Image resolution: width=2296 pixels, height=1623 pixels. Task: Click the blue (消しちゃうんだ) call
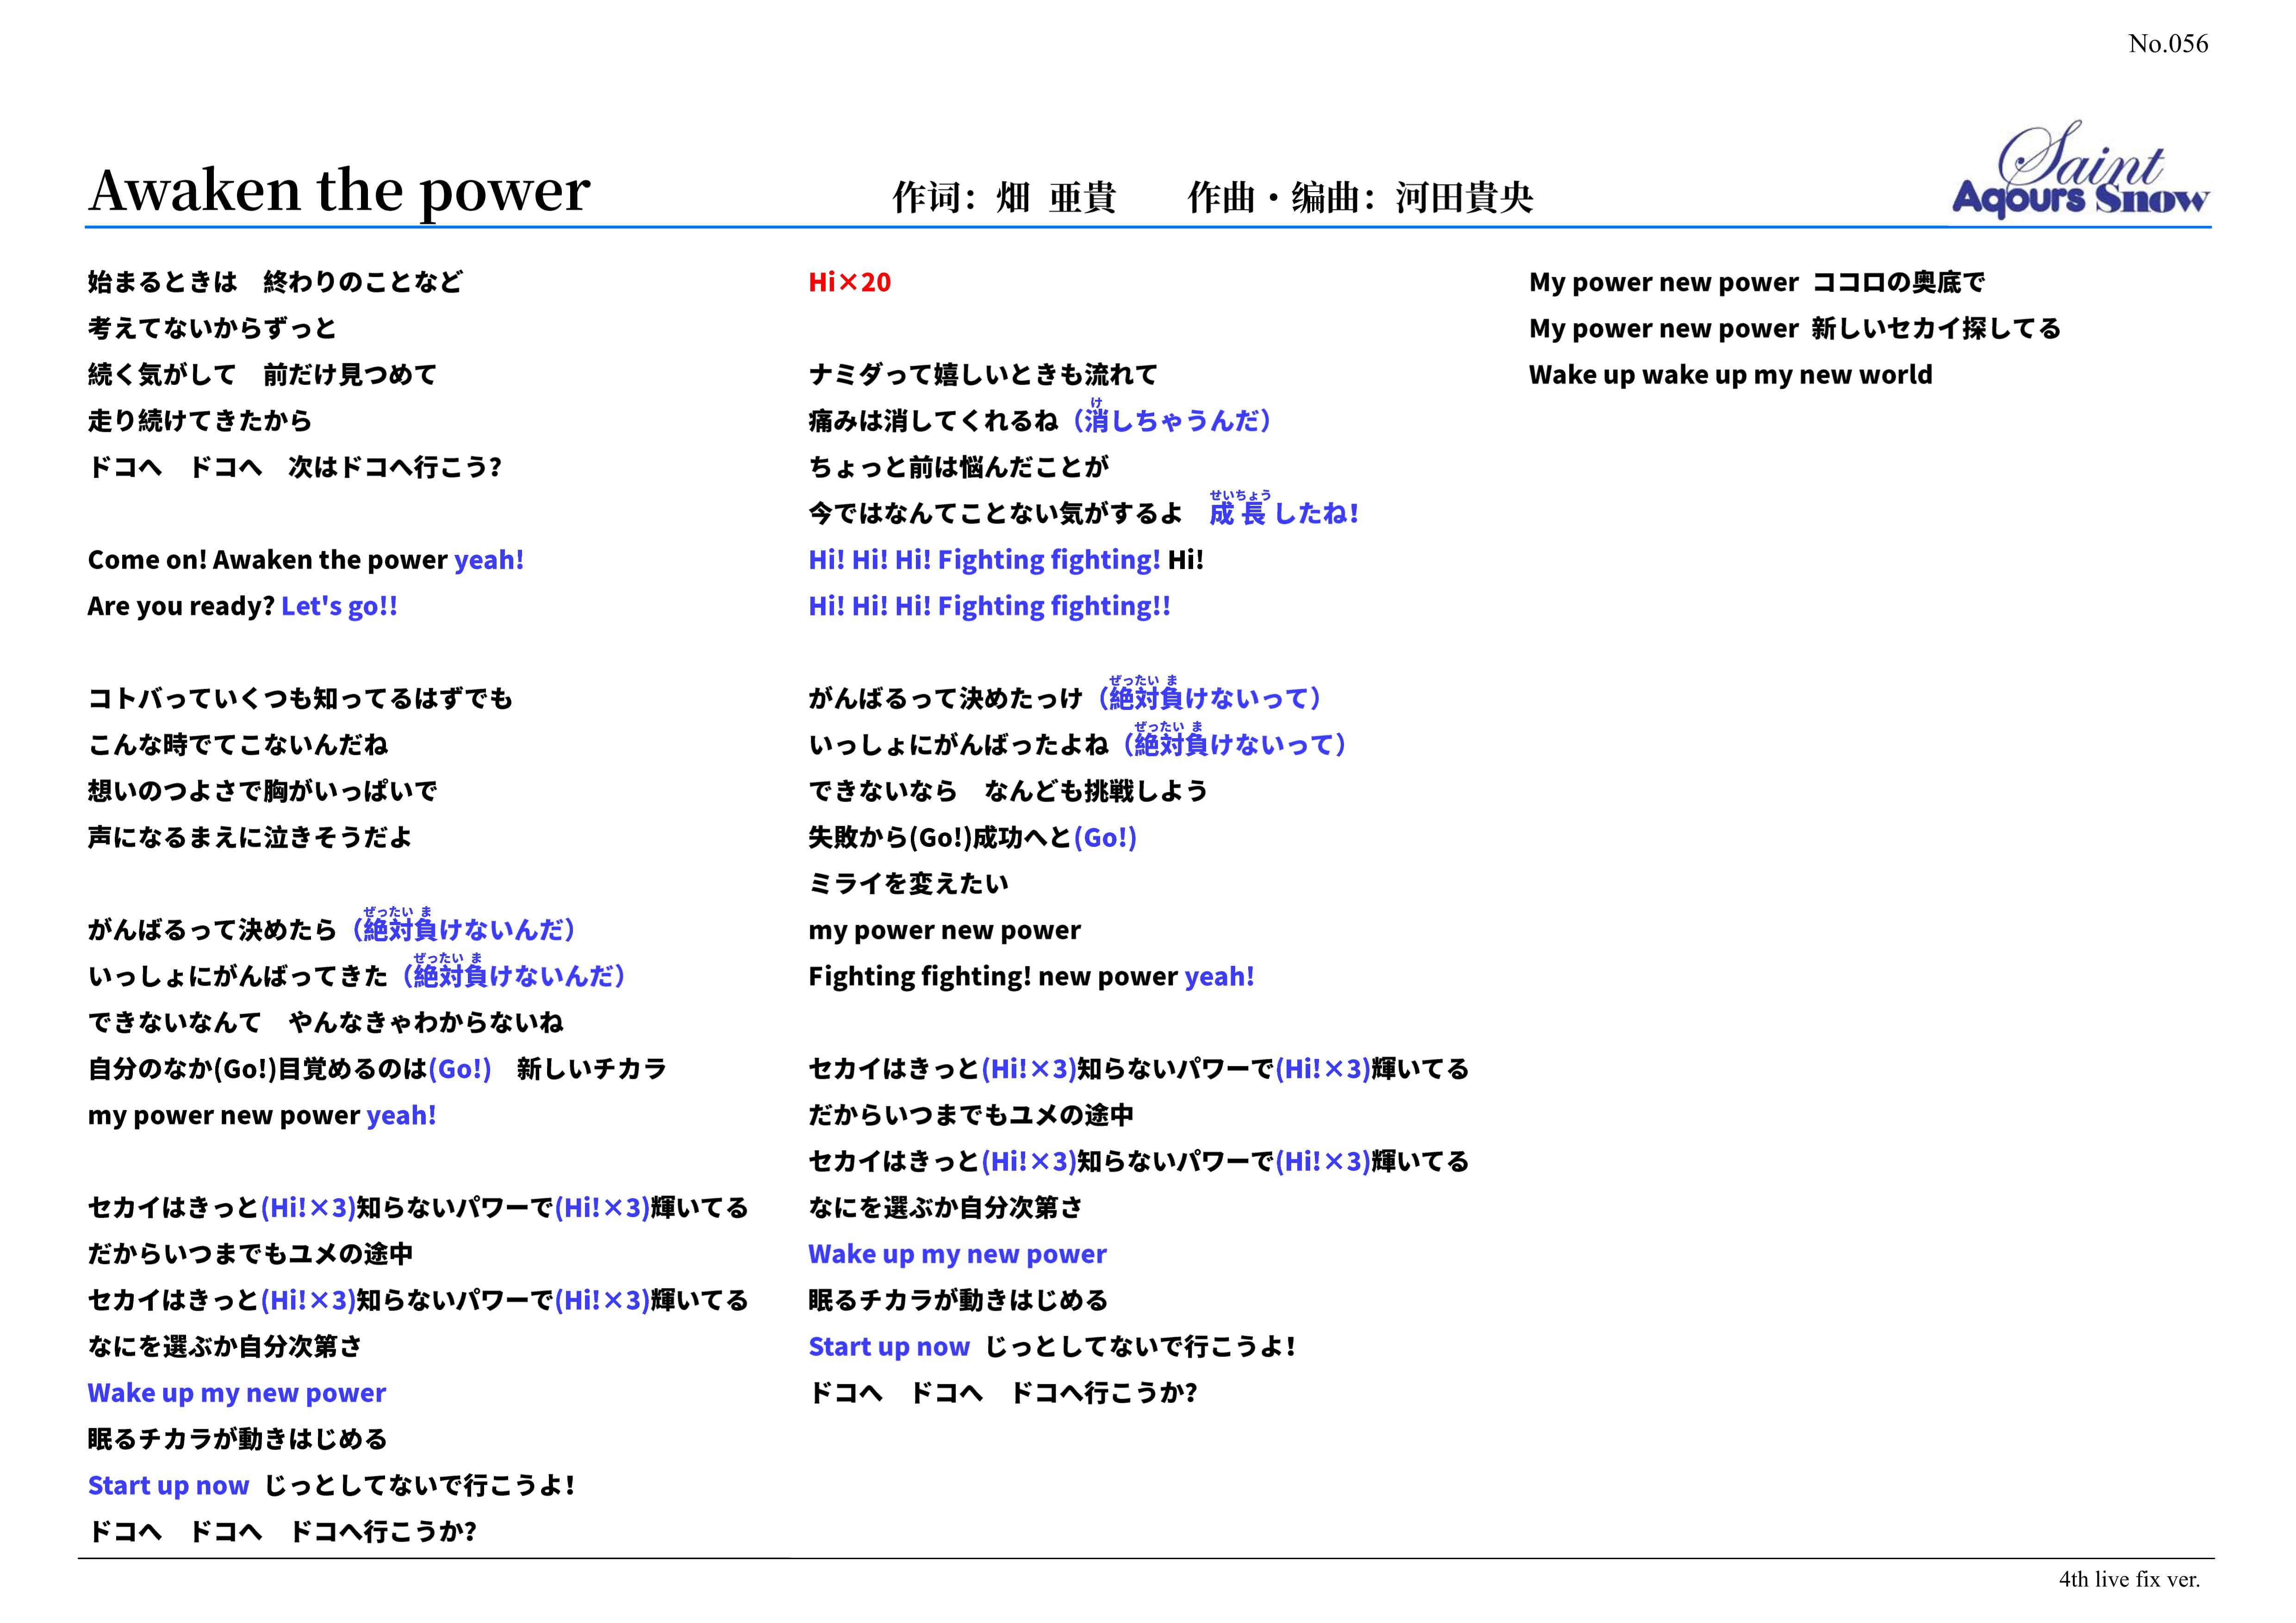pos(1171,421)
